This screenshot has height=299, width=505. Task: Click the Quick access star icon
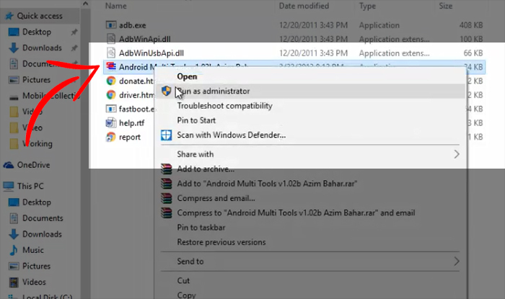pyautogui.click(x=9, y=16)
